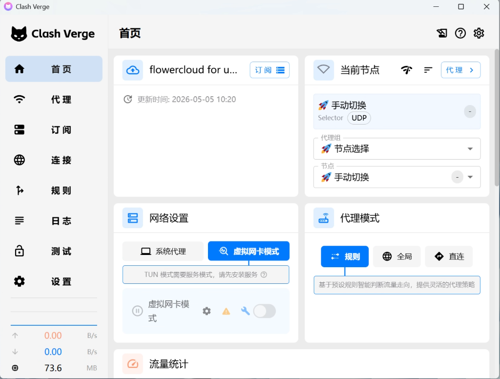Switch proxy mode to Rule

pos(345,256)
